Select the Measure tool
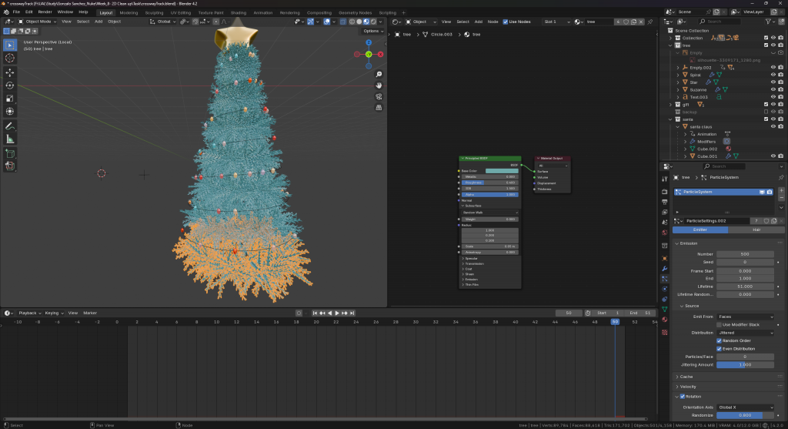 (x=9, y=139)
